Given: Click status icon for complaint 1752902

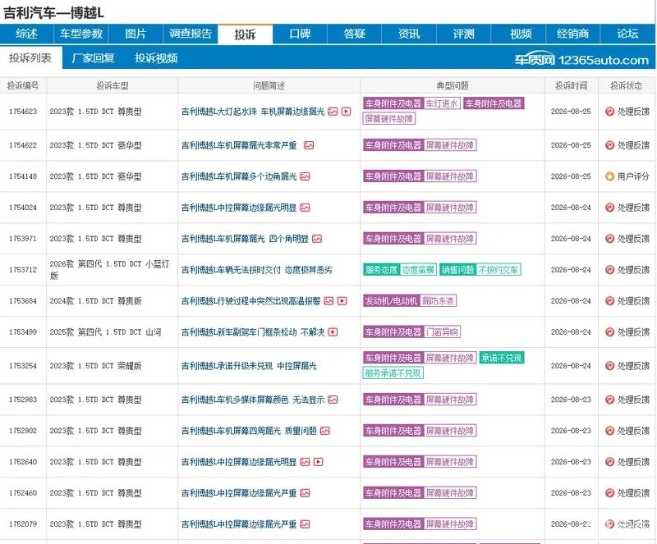Looking at the screenshot, I should (609, 431).
